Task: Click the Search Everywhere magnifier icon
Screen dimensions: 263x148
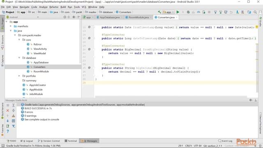Action: (x=255, y=12)
